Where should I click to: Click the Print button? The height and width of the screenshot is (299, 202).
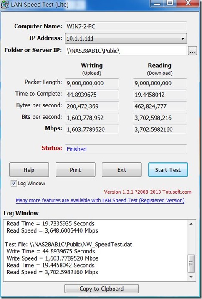76,170
